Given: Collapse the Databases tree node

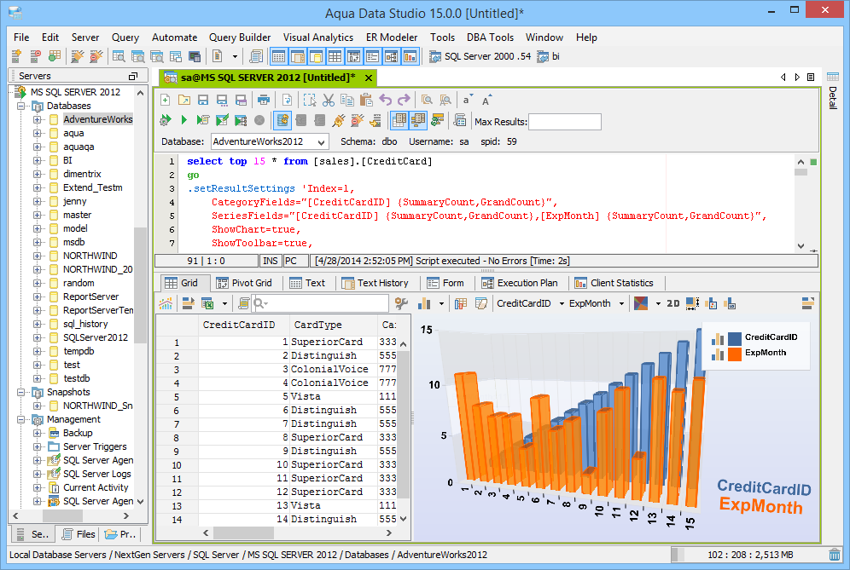Looking at the screenshot, I should tap(20, 107).
